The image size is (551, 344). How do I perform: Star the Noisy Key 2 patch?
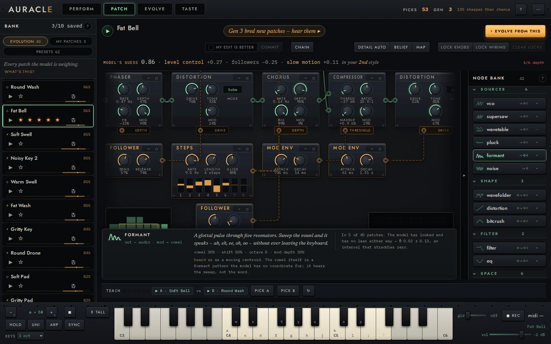(x=21, y=167)
